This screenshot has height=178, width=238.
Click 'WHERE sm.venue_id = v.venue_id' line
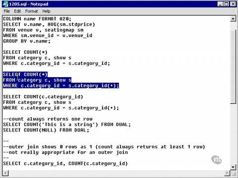[48, 36]
